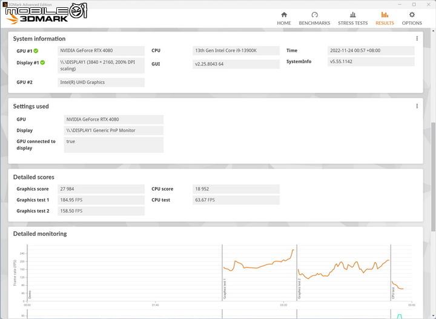
Task: Go to the HOME tab
Action: 284,19
